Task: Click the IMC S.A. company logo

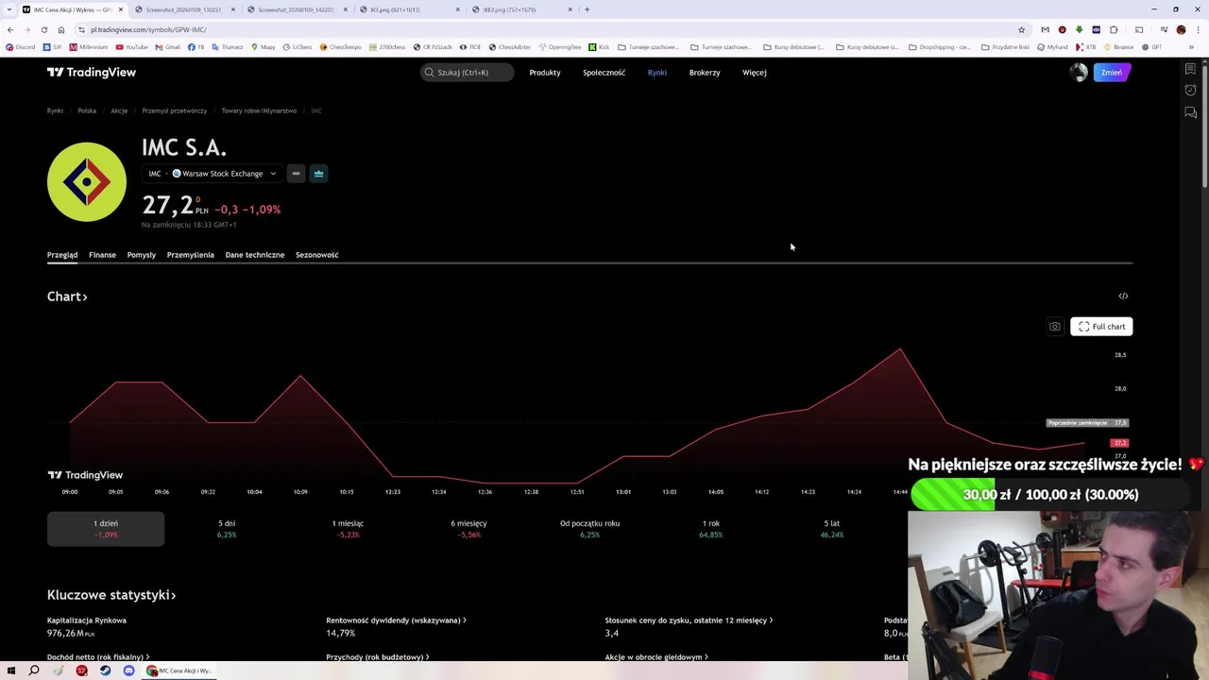Action: pos(87,181)
